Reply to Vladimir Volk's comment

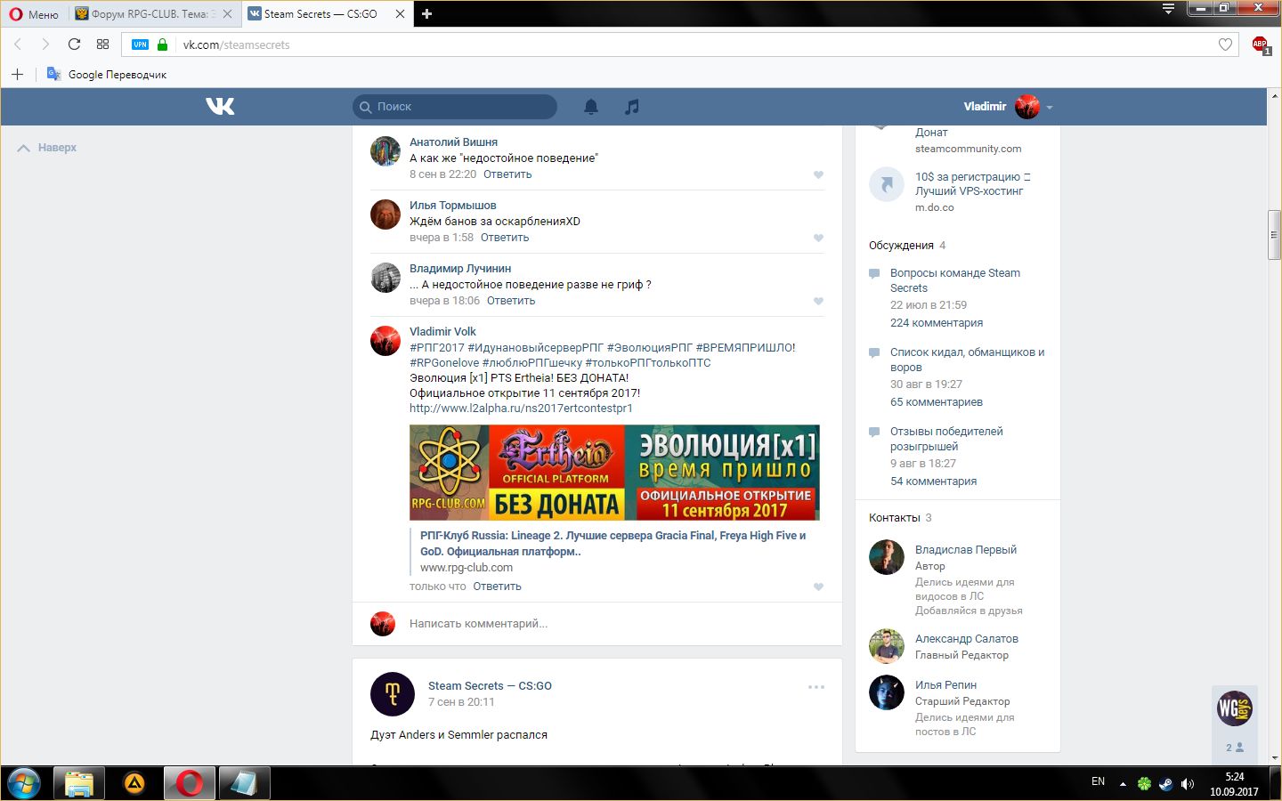click(x=498, y=587)
